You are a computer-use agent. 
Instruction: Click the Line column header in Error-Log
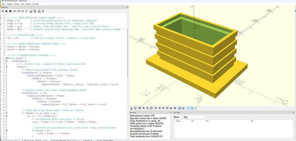(207, 121)
